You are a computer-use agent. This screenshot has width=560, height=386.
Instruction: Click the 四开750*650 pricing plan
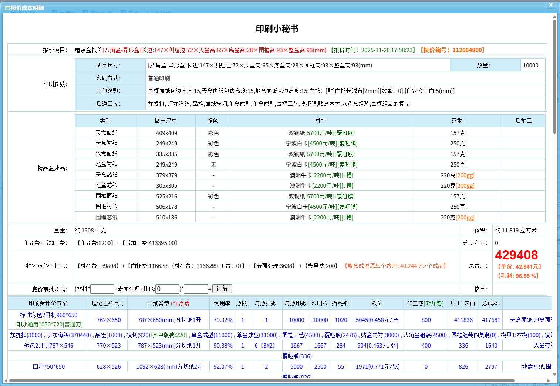click(x=48, y=367)
